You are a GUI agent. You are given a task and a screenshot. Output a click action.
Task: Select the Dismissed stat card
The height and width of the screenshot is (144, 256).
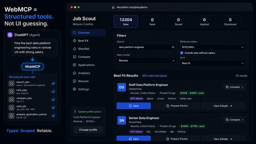pyautogui.click(x=230, y=22)
